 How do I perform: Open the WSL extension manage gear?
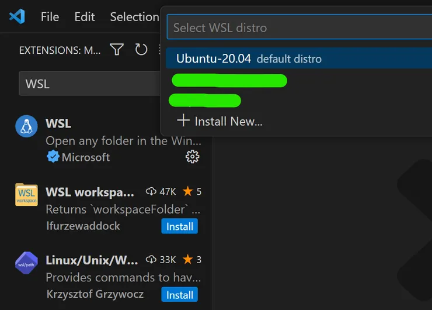point(192,156)
